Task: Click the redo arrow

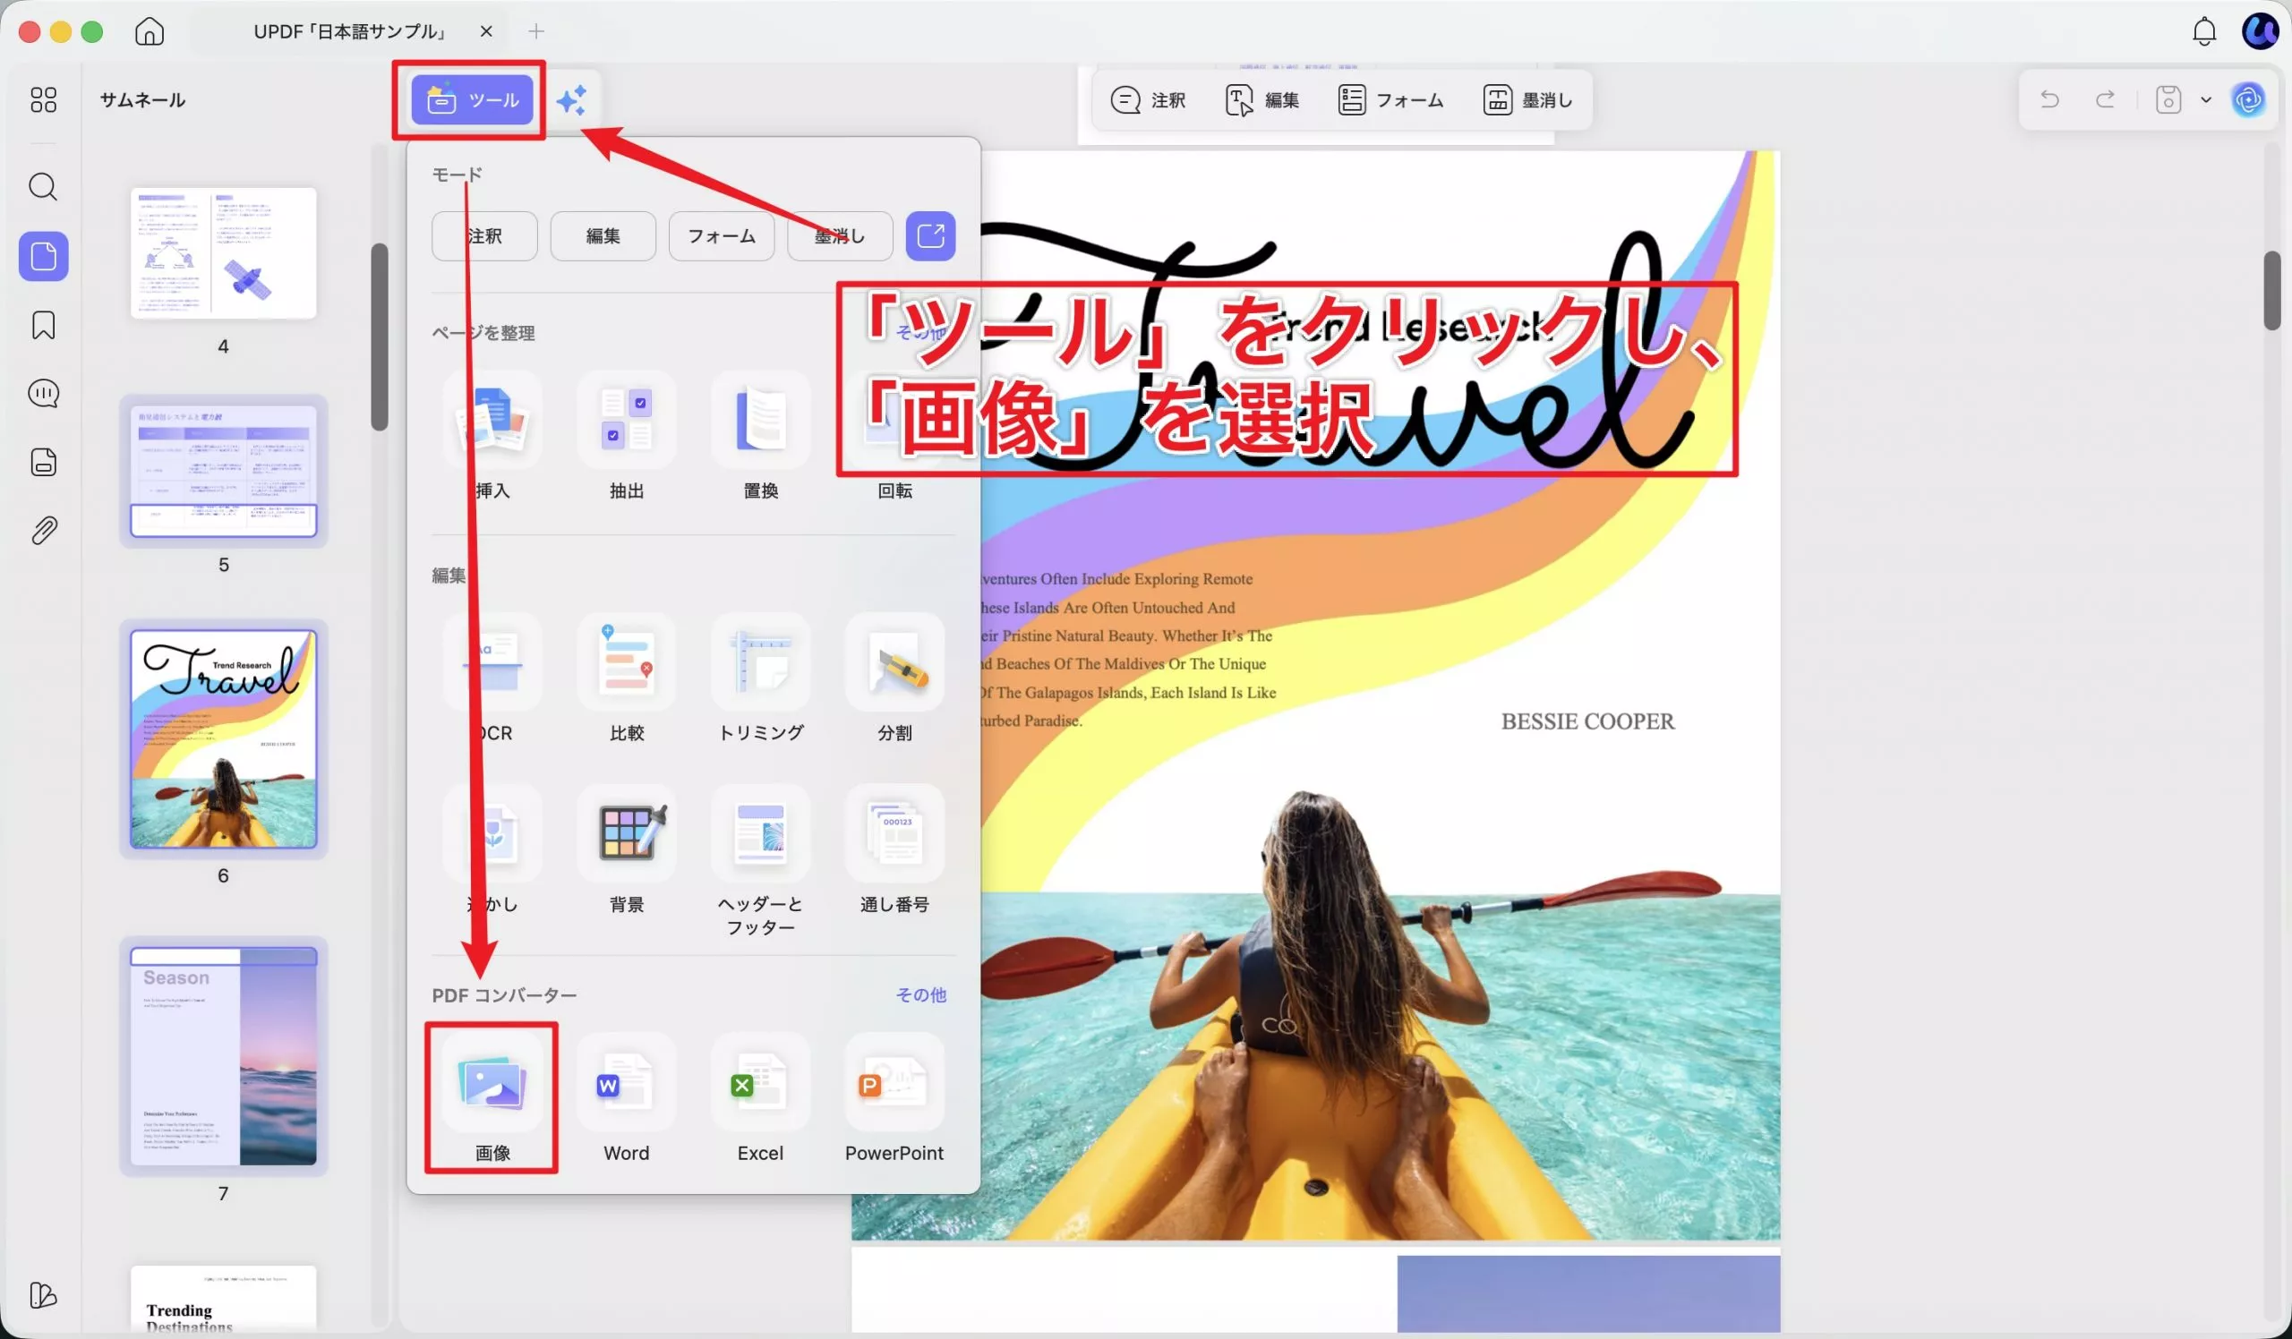Action: pos(2105,99)
